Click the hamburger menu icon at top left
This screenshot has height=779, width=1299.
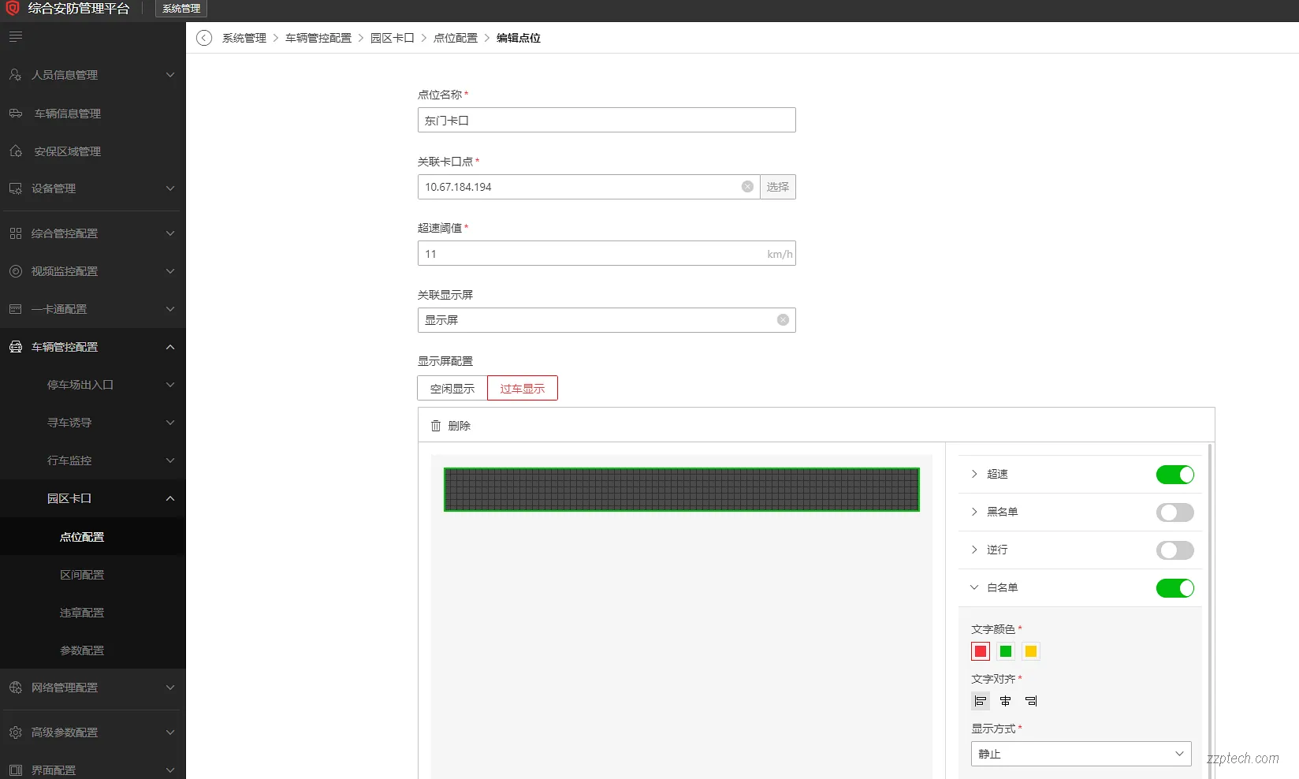tap(15, 36)
